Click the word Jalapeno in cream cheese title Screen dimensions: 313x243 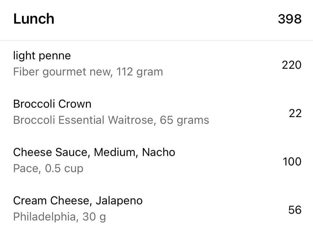(x=119, y=201)
